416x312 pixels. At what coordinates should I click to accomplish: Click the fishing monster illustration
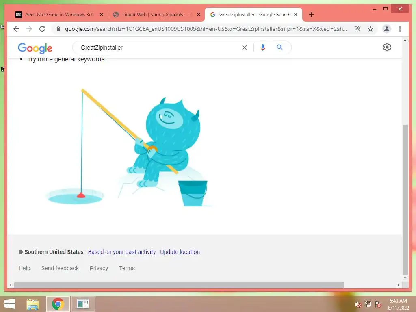129,147
